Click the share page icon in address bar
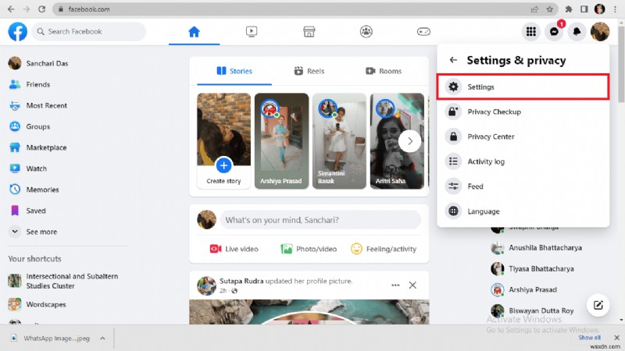The width and height of the screenshot is (625, 351). pyautogui.click(x=534, y=9)
